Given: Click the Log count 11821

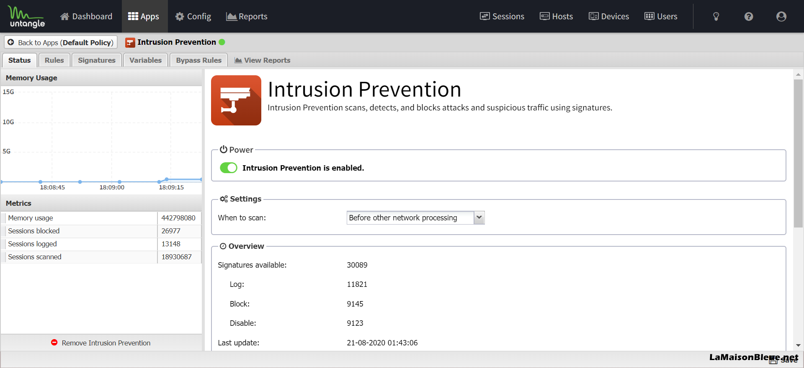Looking at the screenshot, I should tap(357, 284).
